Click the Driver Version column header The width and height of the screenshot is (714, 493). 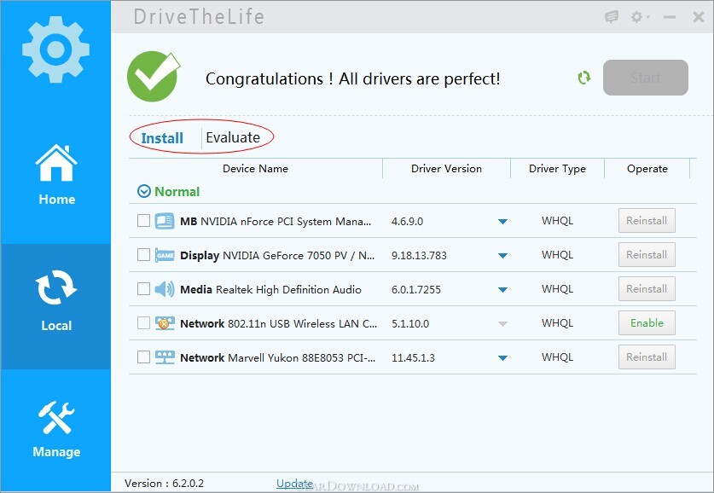(x=446, y=169)
